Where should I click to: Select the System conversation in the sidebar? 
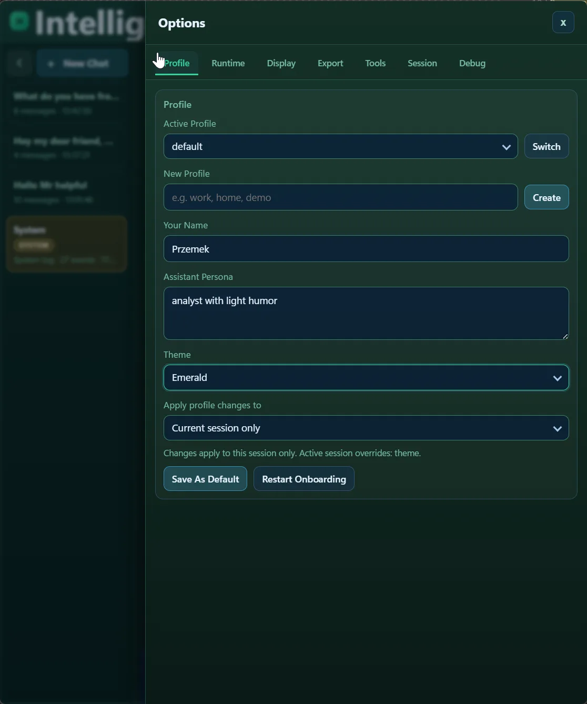pos(66,244)
